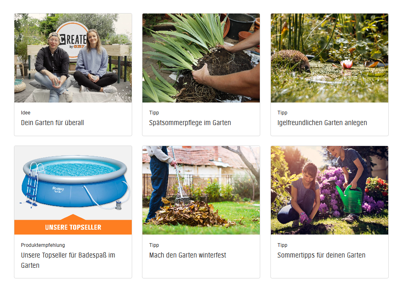Click 'Tipp' label above Igelfreundlichen Garten
Screen dimensions: 394x285
282,113
